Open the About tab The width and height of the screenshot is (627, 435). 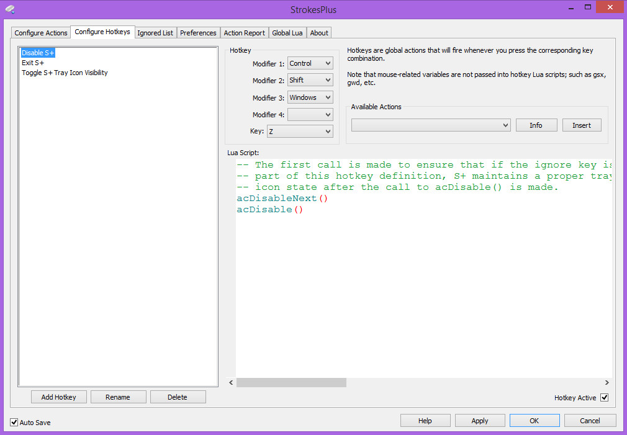(319, 33)
